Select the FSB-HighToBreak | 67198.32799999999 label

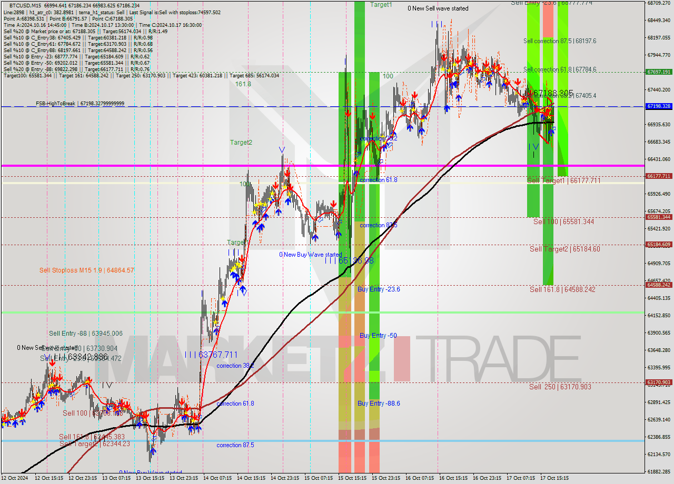coord(80,104)
